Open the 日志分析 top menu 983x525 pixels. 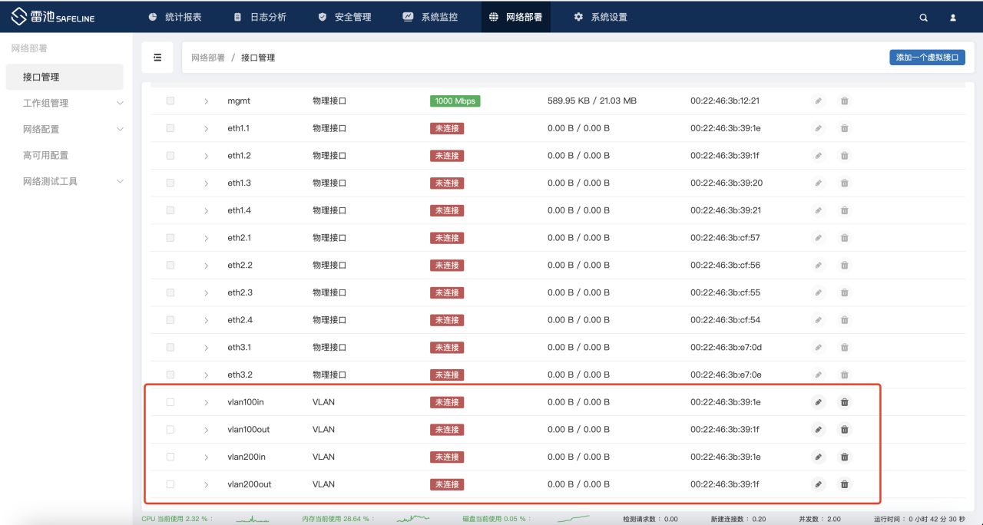point(260,17)
